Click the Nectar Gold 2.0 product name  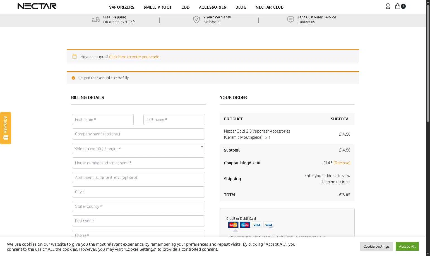[x=257, y=134]
